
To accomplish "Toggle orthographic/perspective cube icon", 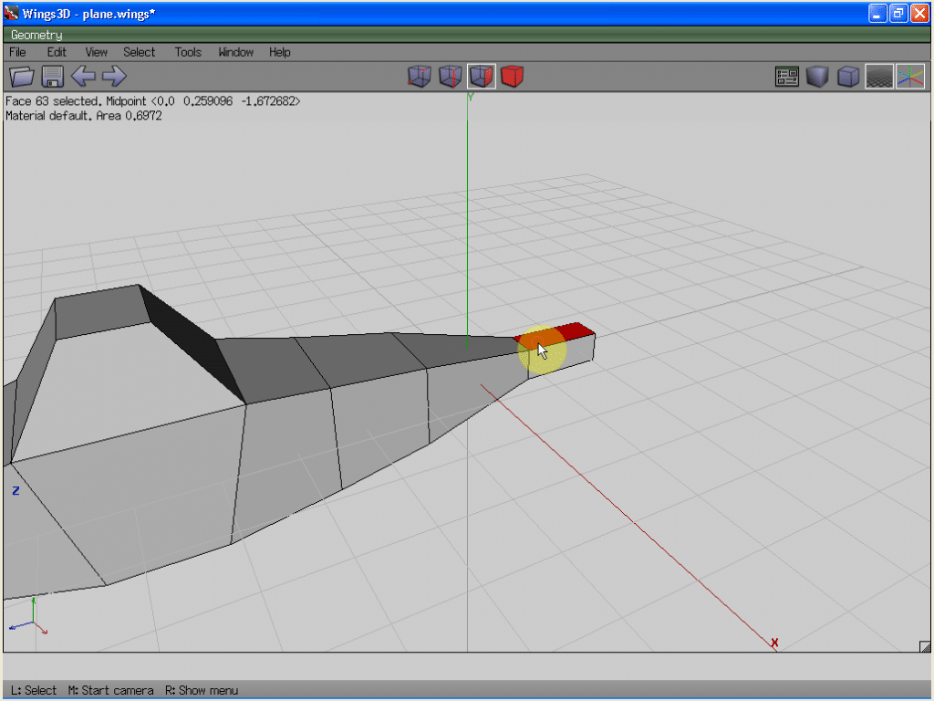I will pyautogui.click(x=848, y=77).
